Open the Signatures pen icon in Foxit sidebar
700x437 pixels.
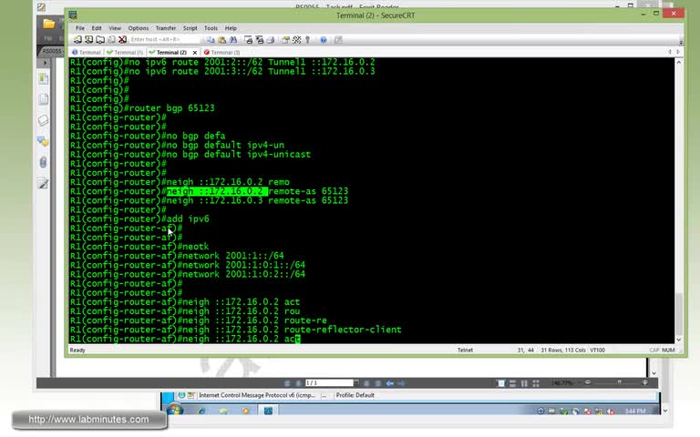click(44, 182)
